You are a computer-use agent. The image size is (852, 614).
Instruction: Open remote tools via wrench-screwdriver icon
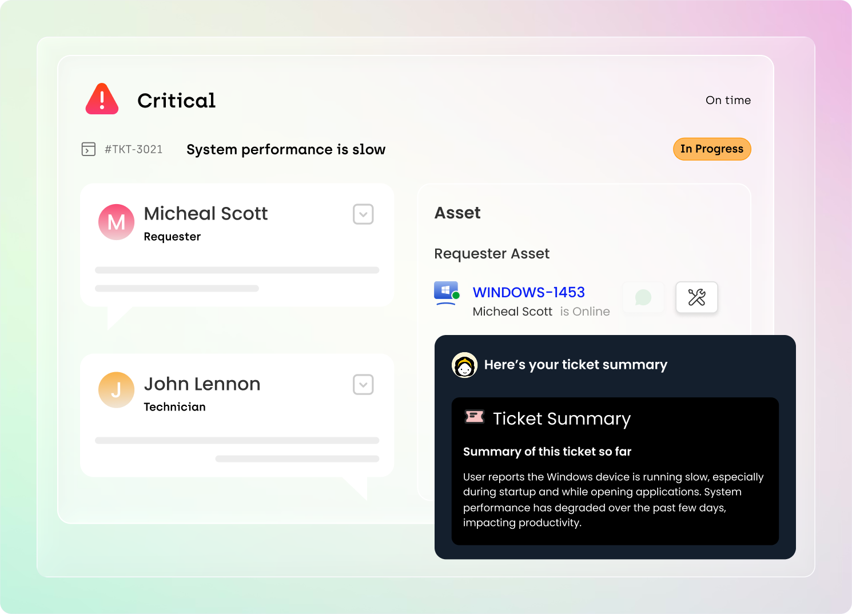[696, 297]
